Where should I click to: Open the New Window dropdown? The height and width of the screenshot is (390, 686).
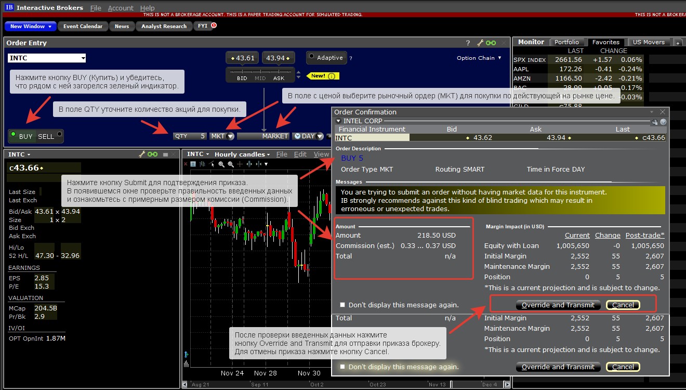31,26
